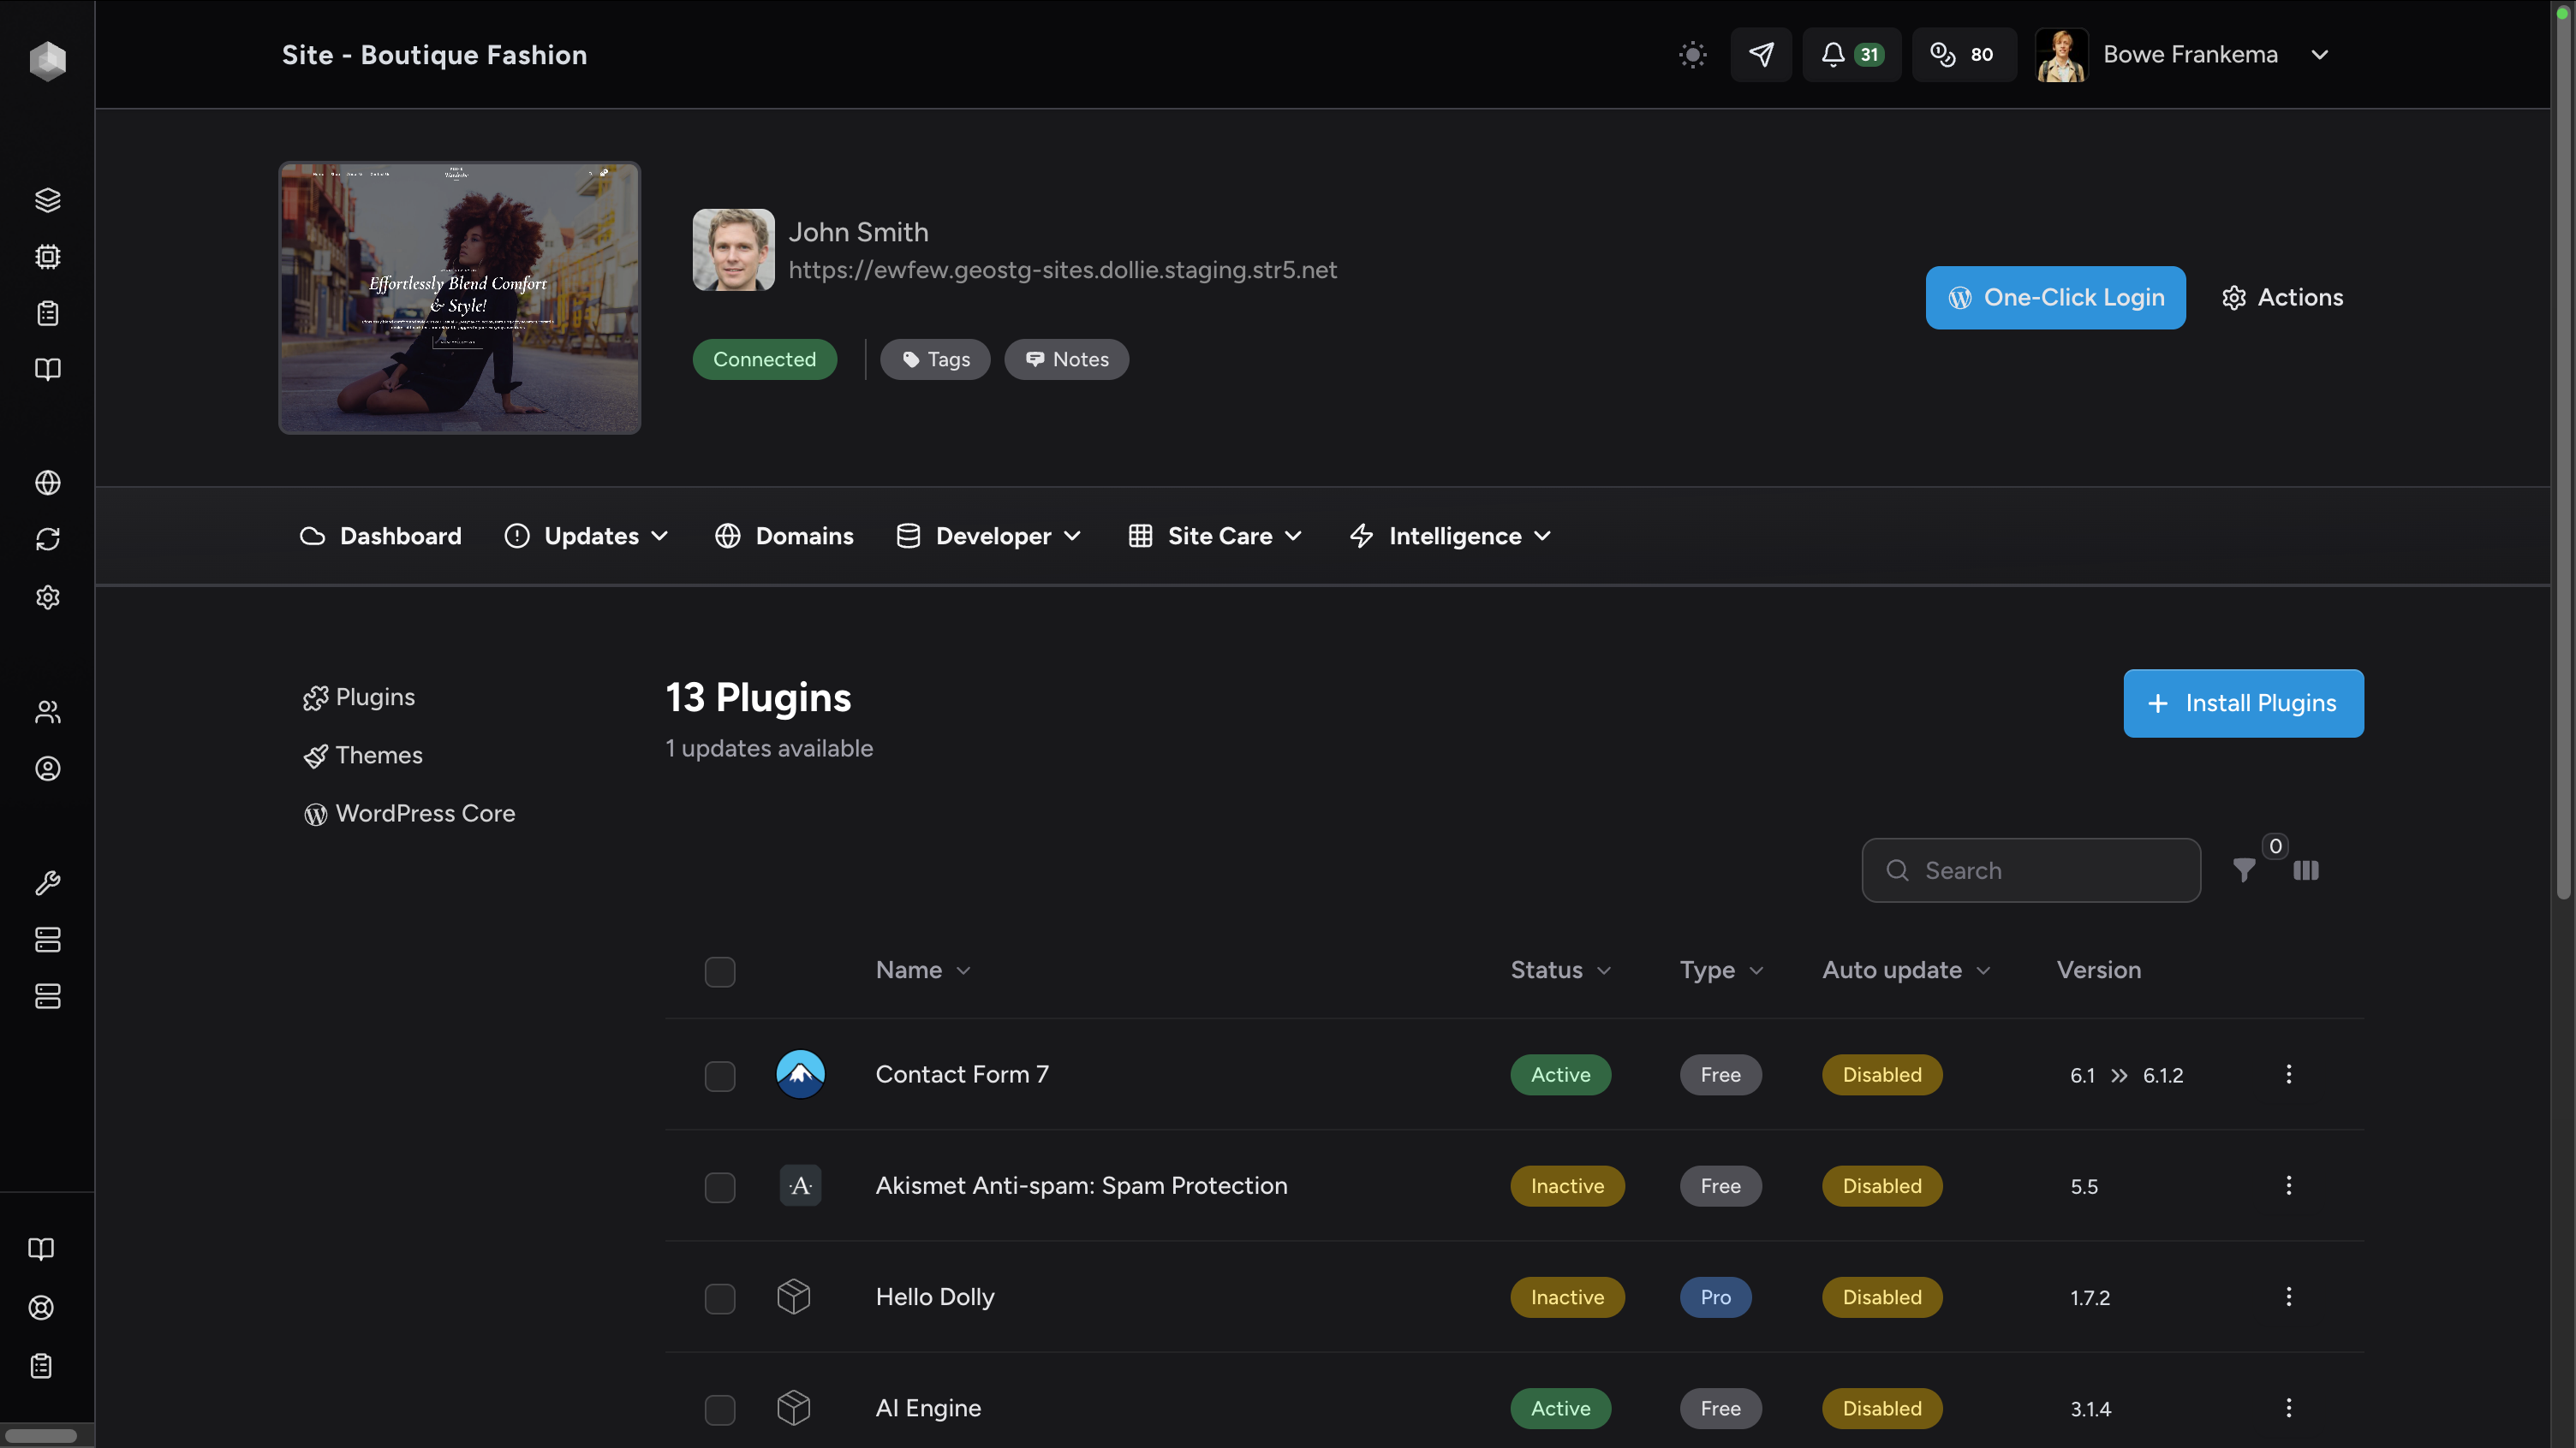The height and width of the screenshot is (1448, 2576).
Task: Open three-dot menu for Contact Form 7
Action: click(x=2288, y=1074)
